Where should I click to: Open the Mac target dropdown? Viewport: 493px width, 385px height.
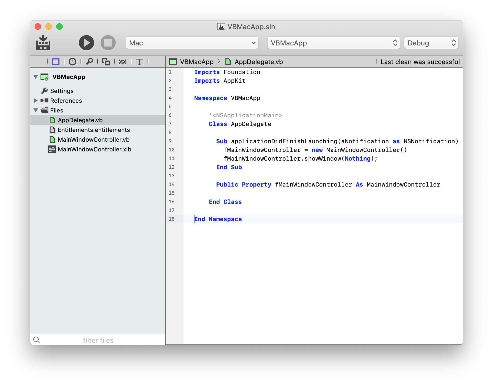tap(192, 43)
